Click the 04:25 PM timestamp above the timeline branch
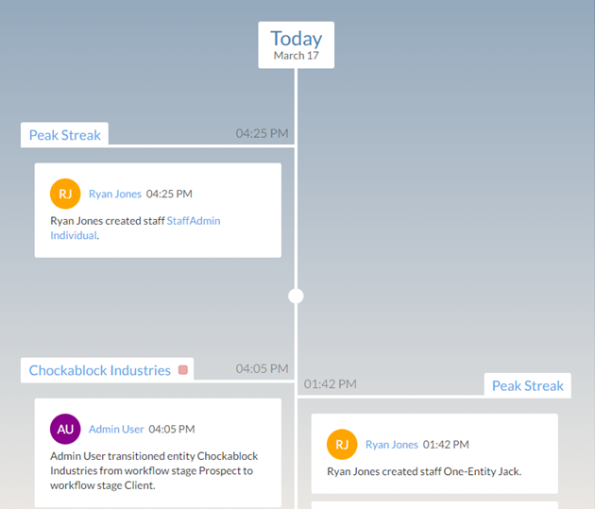 [x=262, y=133]
